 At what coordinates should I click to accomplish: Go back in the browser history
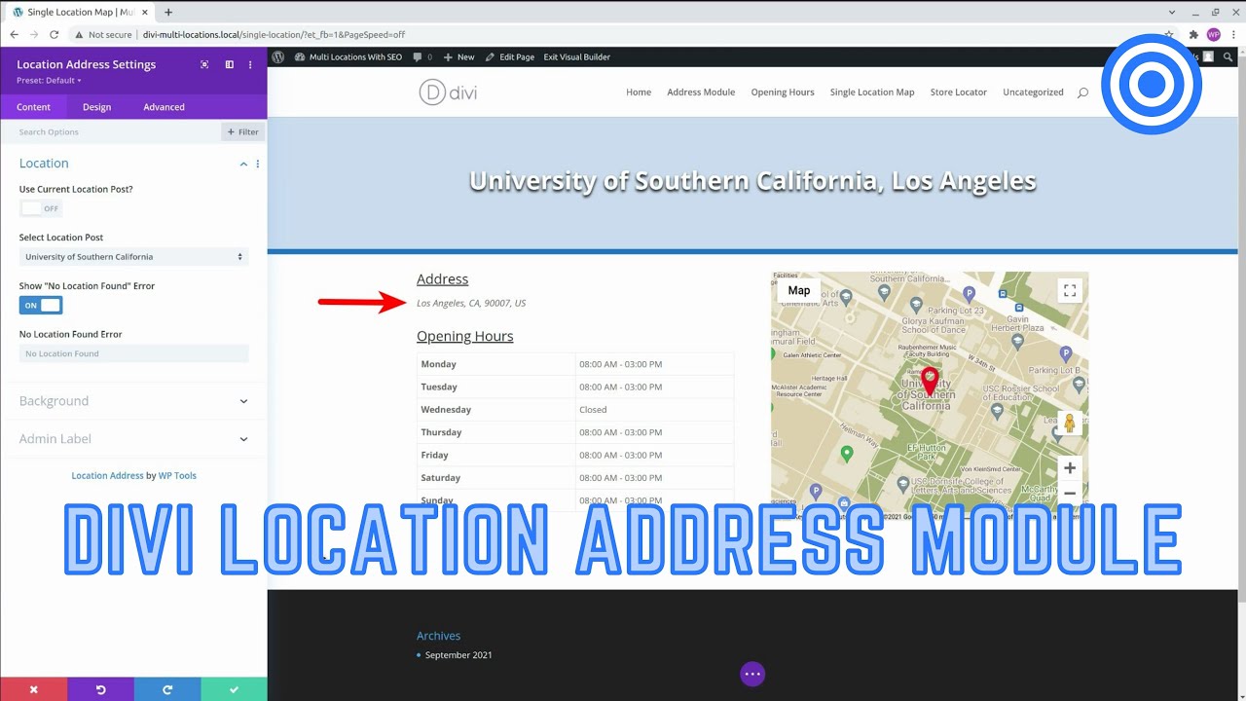(14, 34)
